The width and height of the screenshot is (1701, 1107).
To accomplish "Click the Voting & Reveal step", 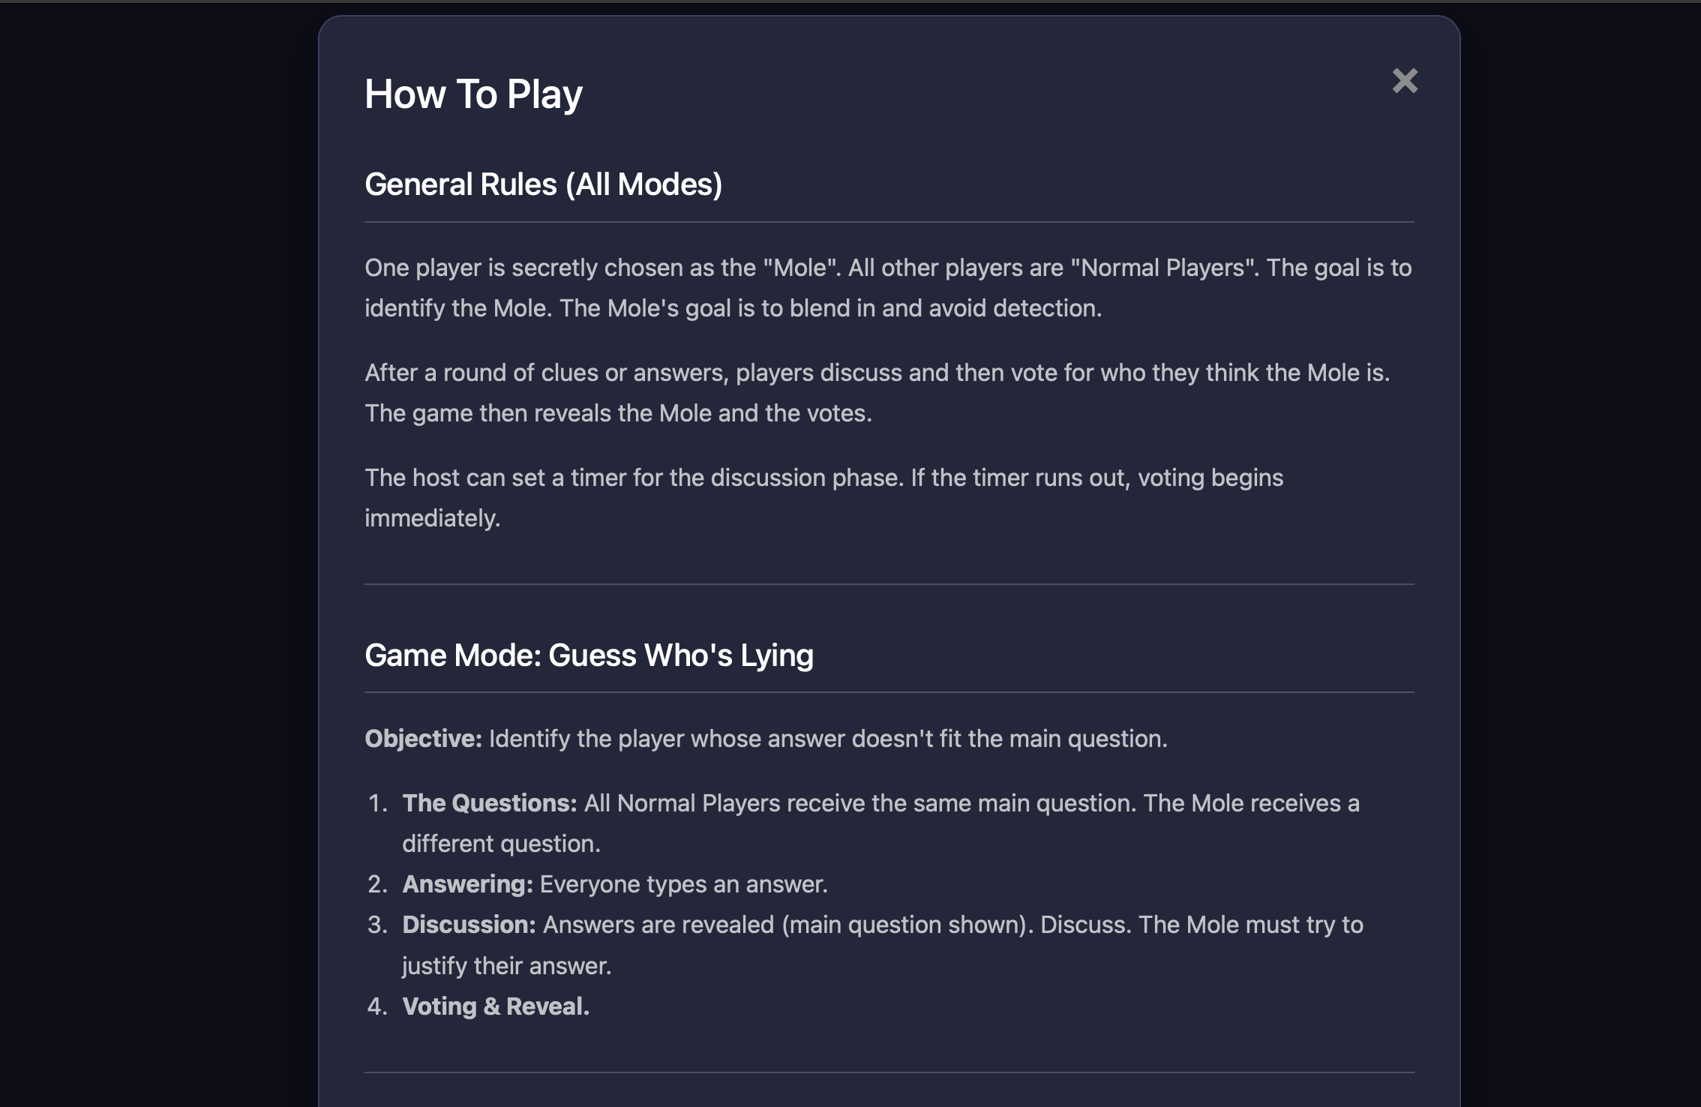I will pos(496,1006).
